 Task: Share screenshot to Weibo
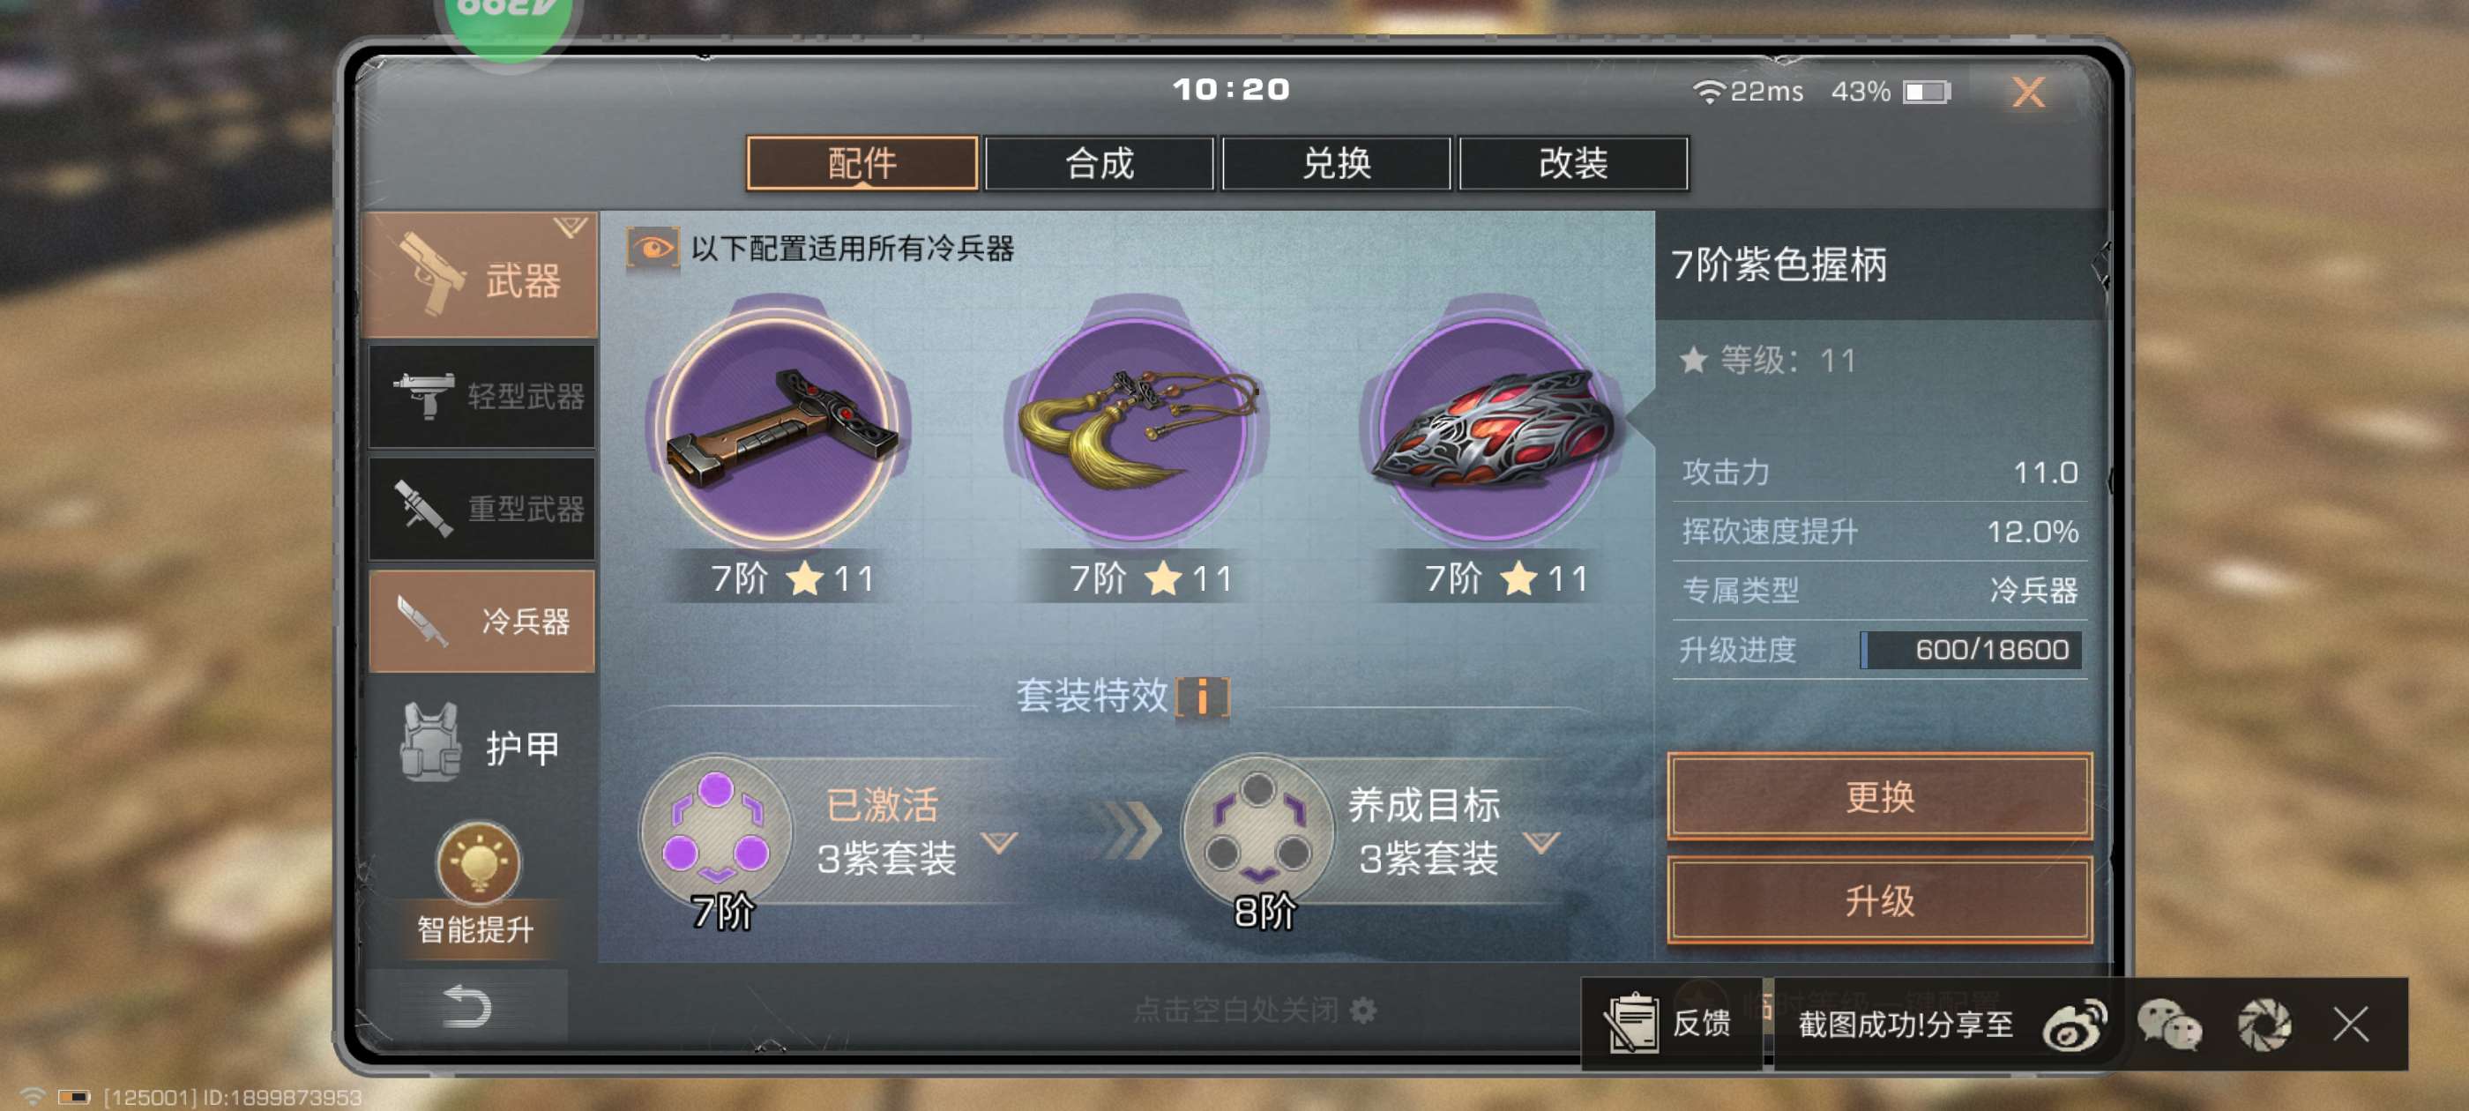click(2073, 1024)
